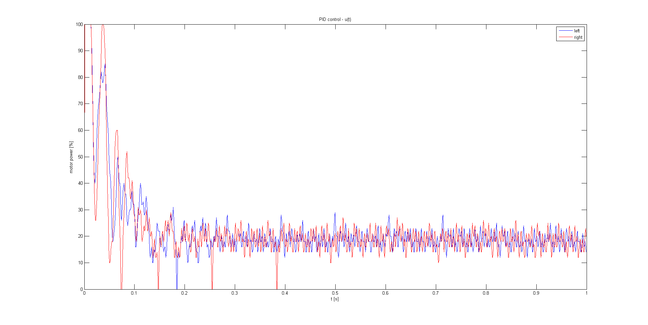Click the red line sample in legend
The width and height of the screenshot is (648, 325).
pos(566,37)
